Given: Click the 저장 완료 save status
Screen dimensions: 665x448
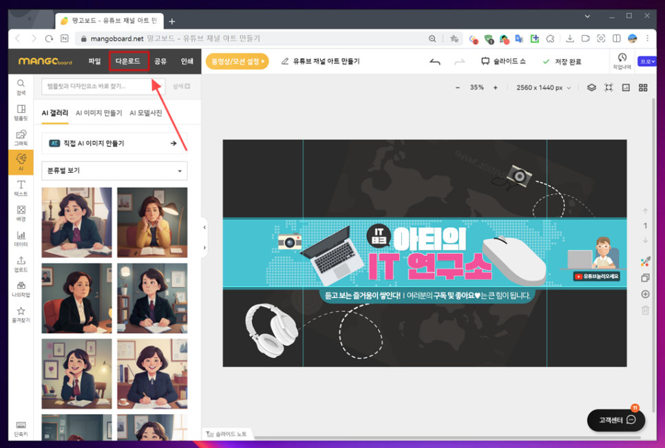Looking at the screenshot, I should [x=562, y=62].
